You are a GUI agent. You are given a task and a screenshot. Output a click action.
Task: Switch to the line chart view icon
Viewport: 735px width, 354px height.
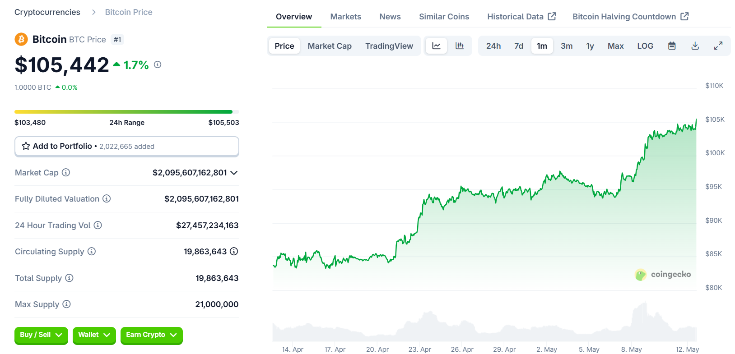(436, 46)
